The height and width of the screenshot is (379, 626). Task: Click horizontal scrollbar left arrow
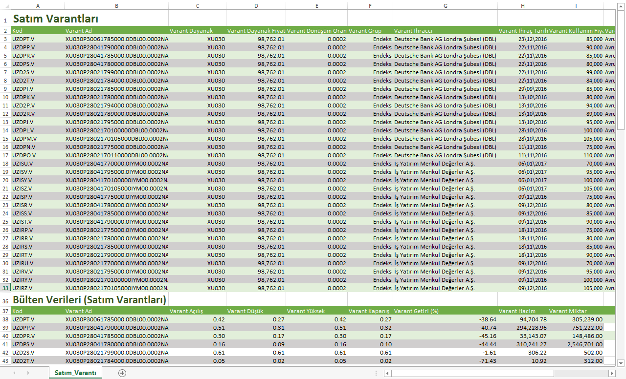(387, 373)
